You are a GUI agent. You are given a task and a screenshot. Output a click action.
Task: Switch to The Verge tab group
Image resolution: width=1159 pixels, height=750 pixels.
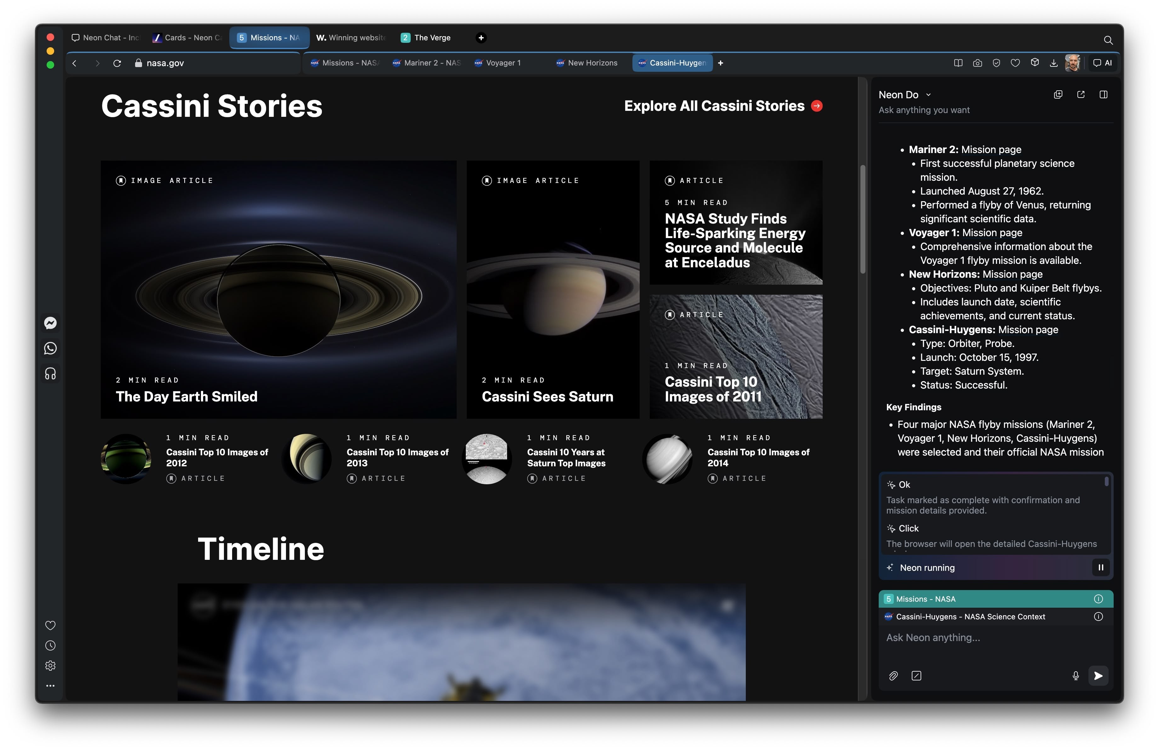(426, 37)
